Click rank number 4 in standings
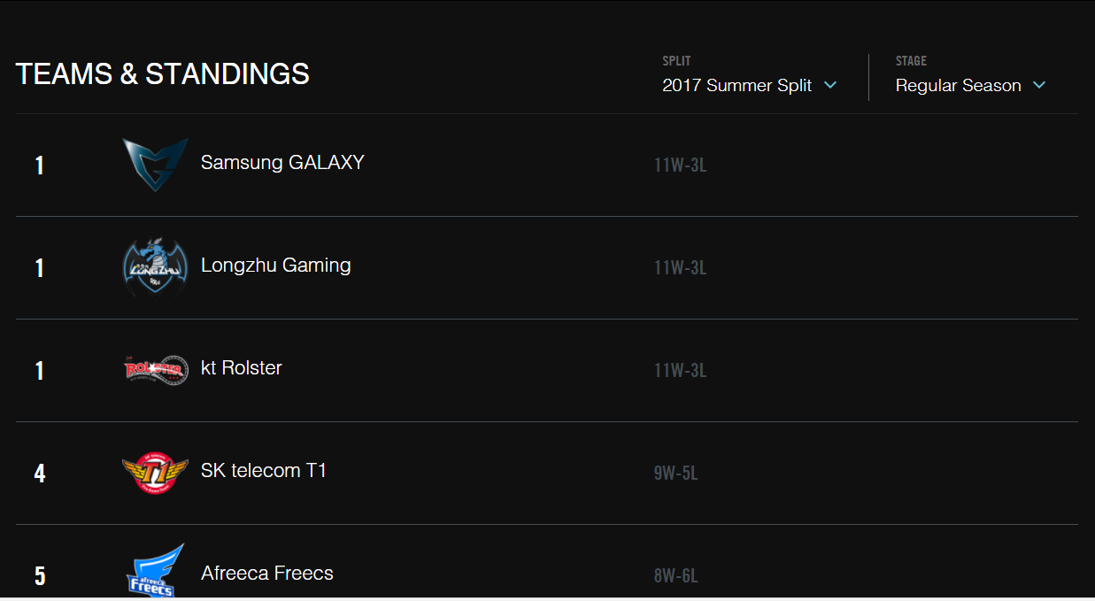Image resolution: width=1095 pixels, height=601 pixels. point(40,473)
